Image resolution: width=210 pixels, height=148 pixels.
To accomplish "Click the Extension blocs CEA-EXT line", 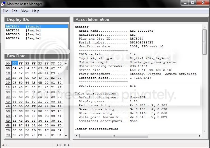I will coord(115,78).
